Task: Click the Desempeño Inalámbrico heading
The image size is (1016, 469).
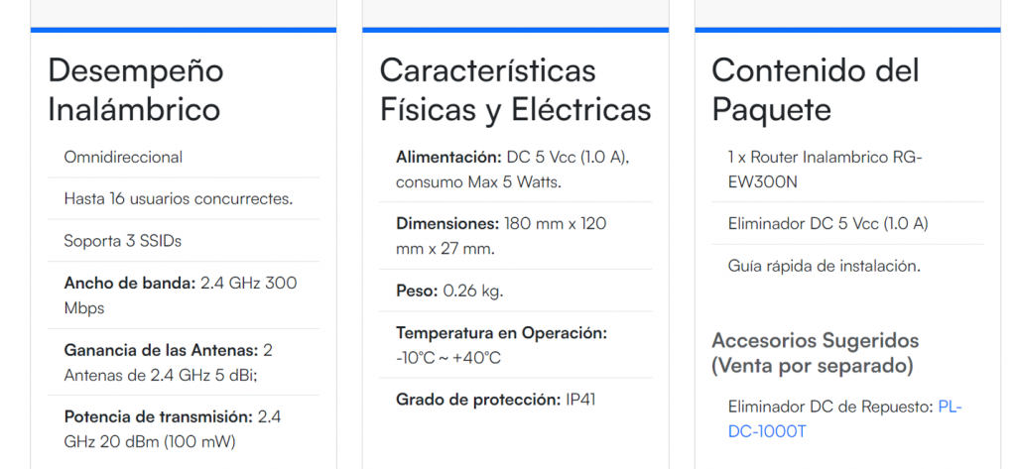Action: pos(136,89)
